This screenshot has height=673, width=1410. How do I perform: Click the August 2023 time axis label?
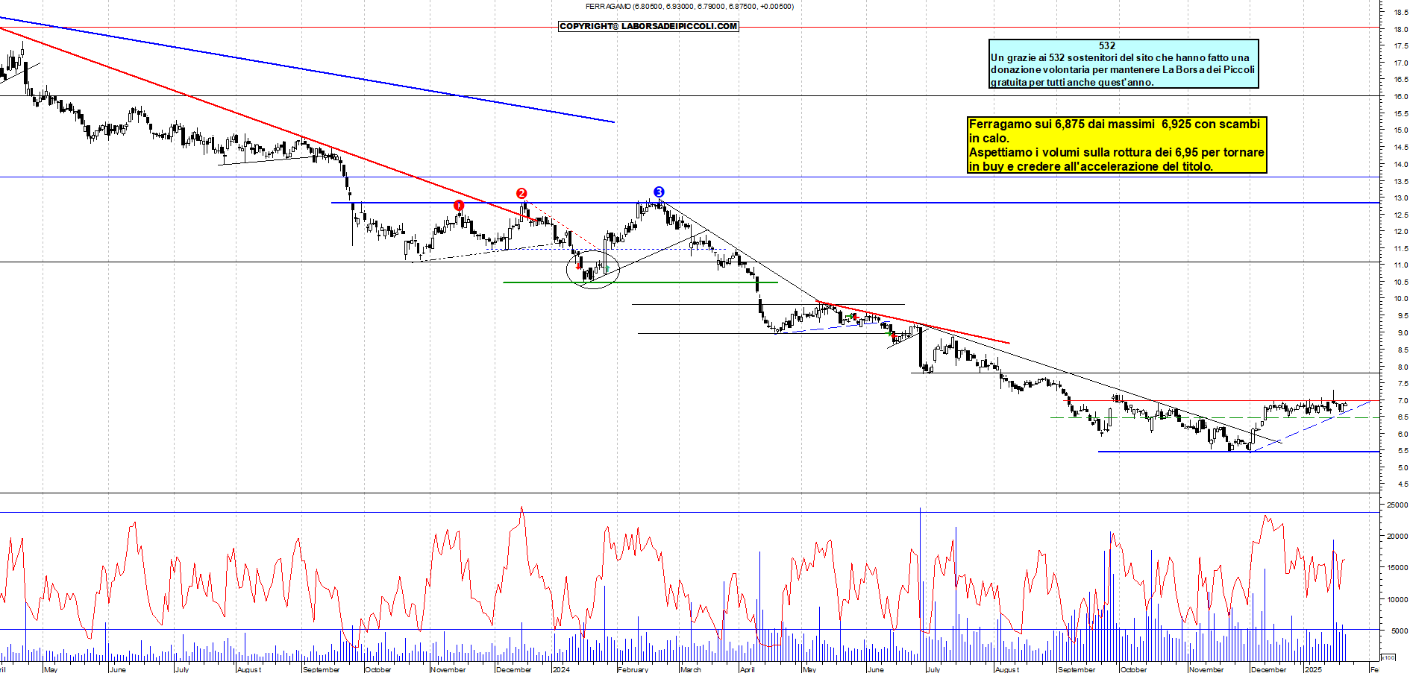249,669
